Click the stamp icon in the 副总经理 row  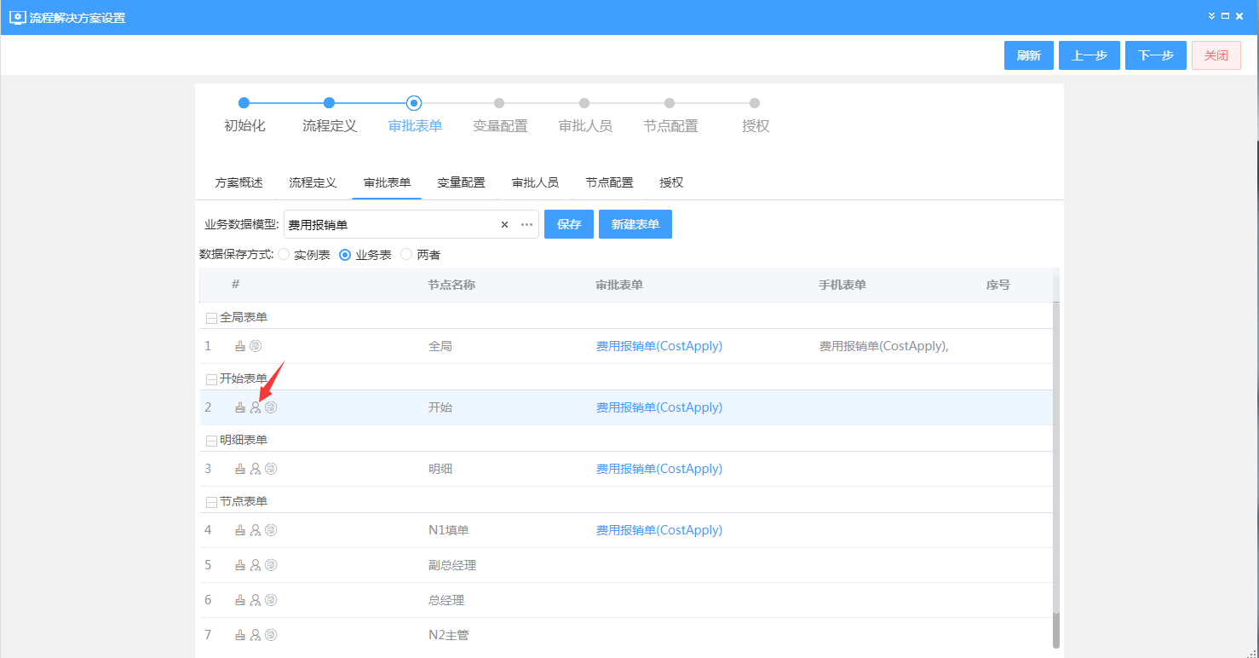coord(240,565)
